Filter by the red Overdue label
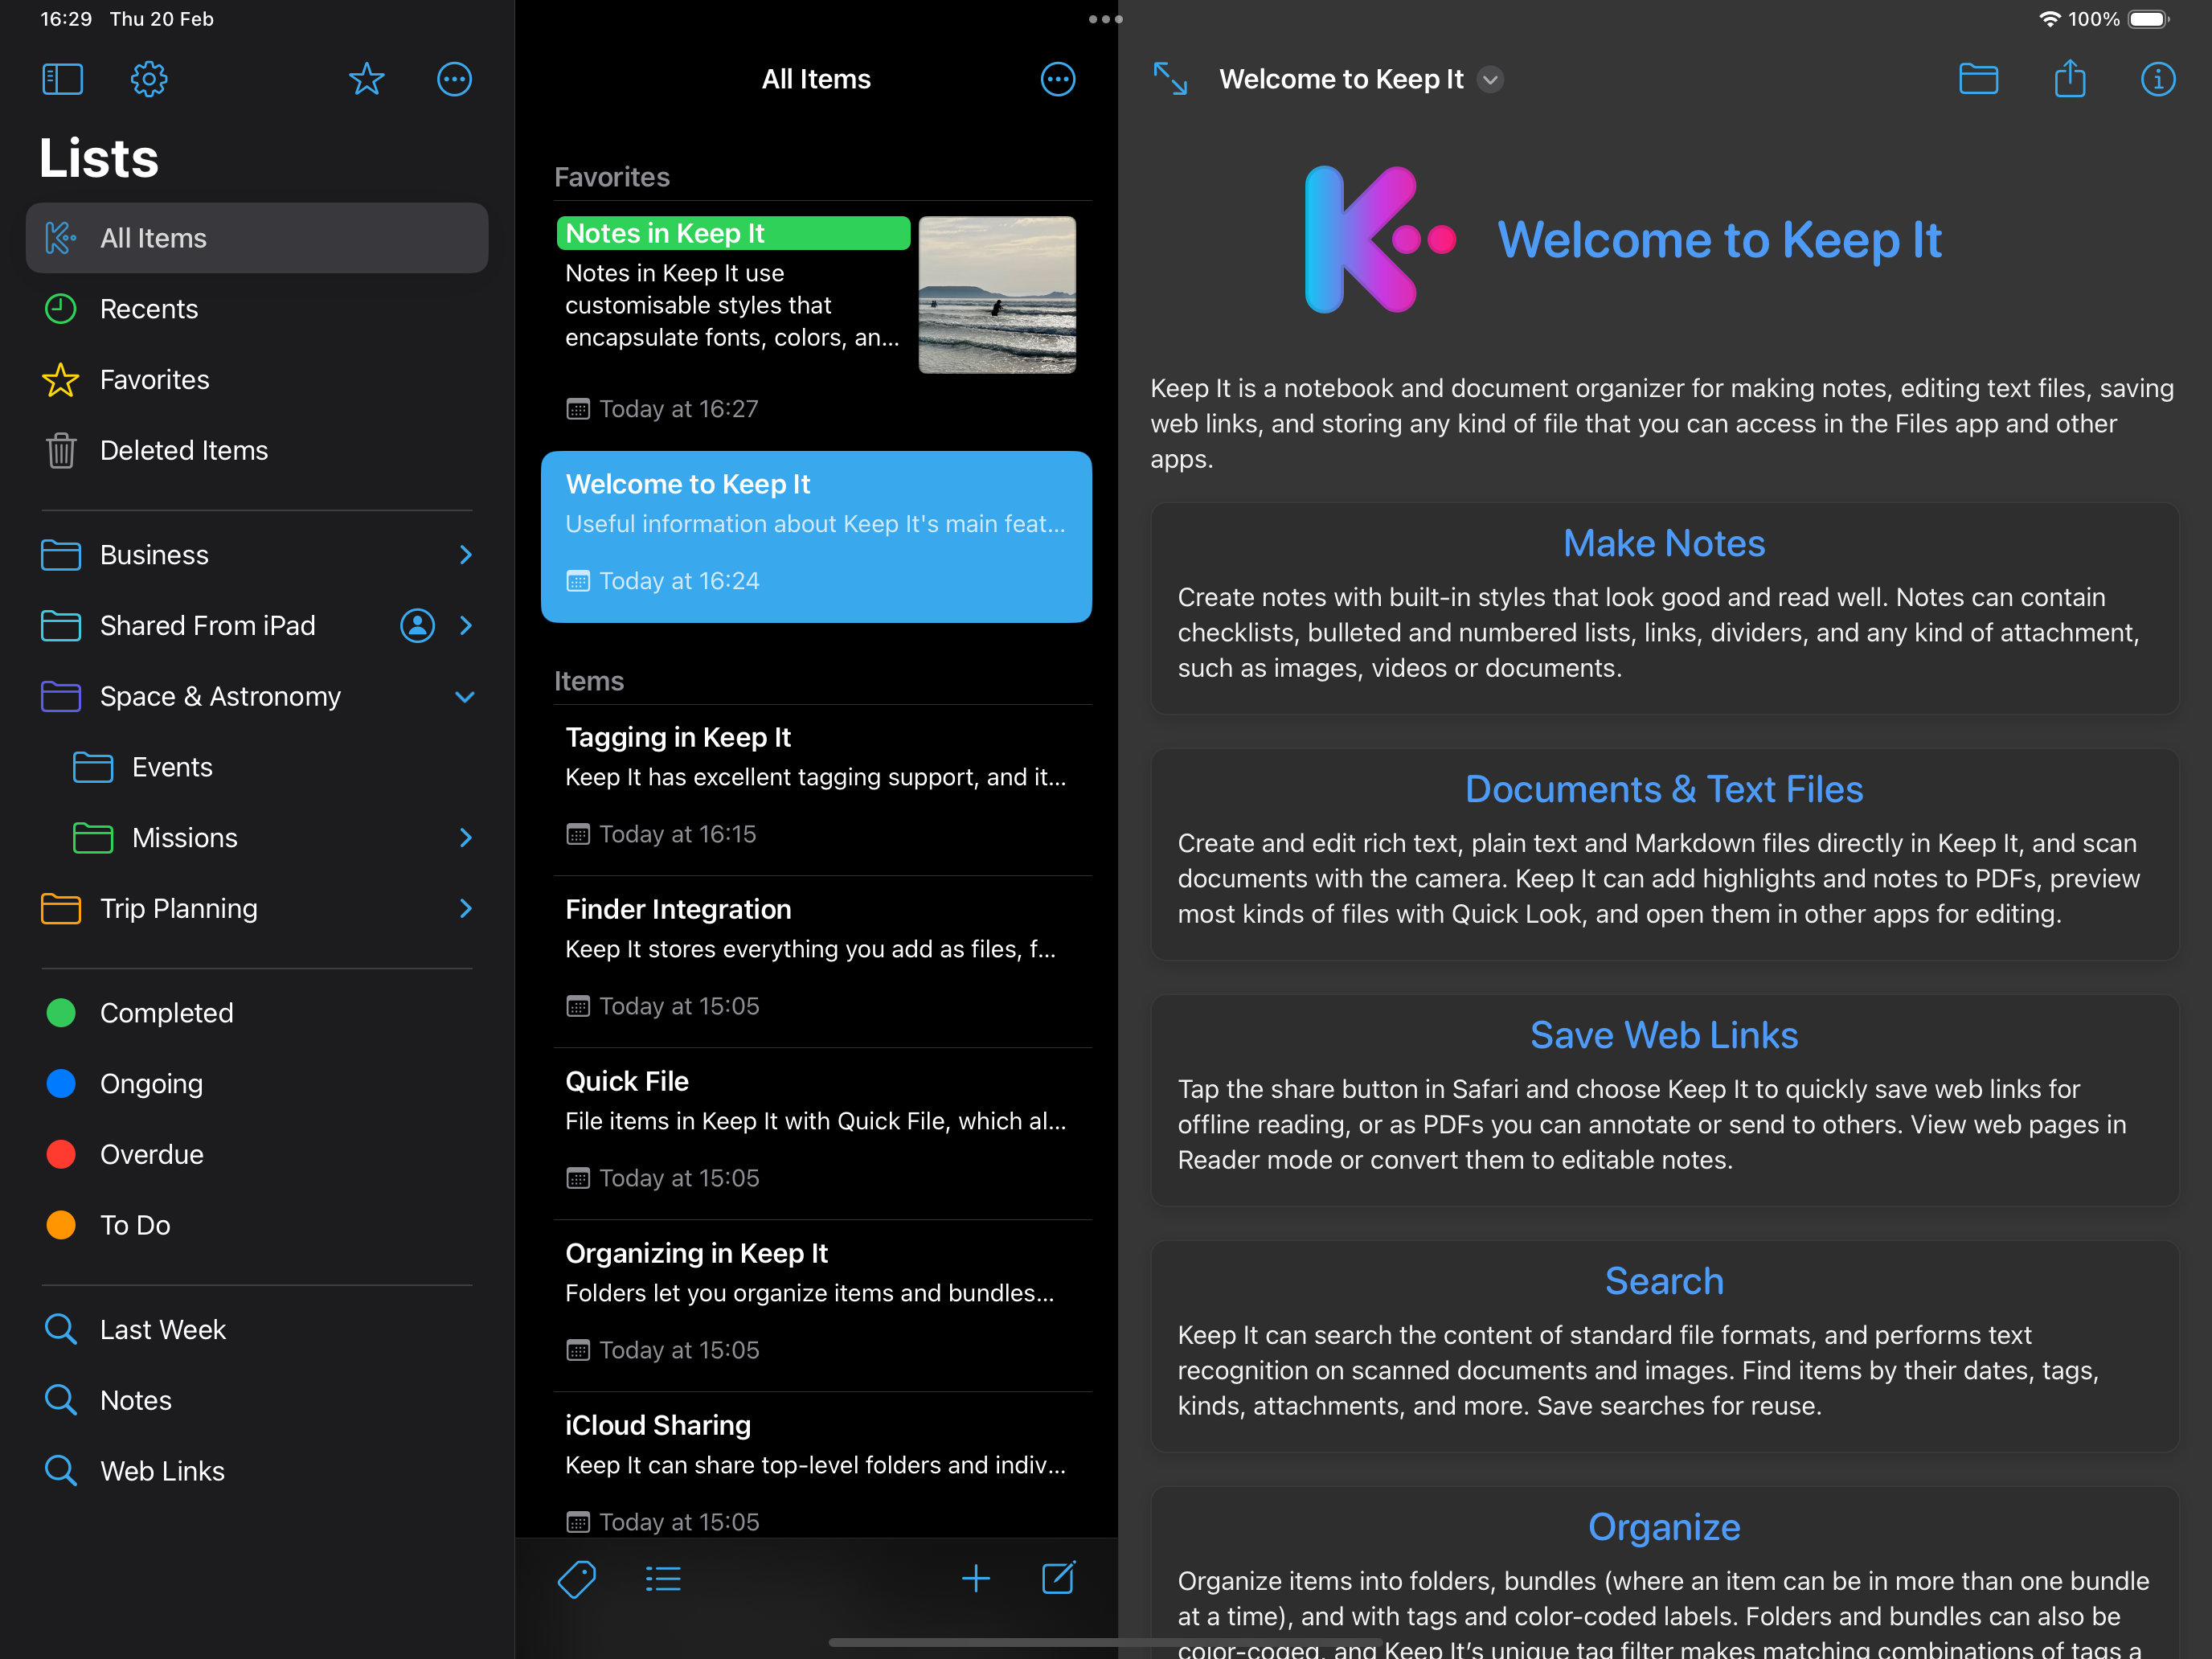2212x1659 pixels. click(257, 1155)
